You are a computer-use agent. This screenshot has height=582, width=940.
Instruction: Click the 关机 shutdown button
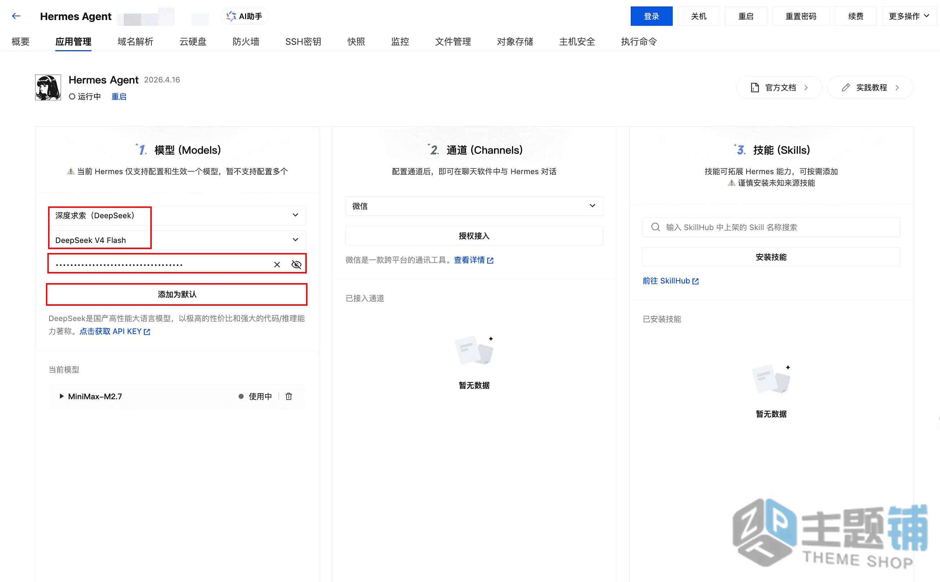coord(698,16)
